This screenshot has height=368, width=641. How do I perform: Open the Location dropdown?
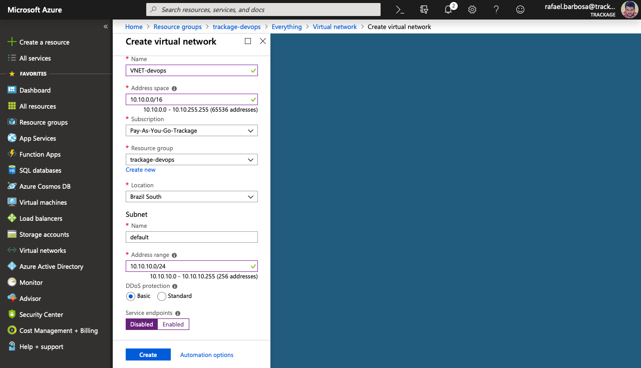(x=192, y=197)
